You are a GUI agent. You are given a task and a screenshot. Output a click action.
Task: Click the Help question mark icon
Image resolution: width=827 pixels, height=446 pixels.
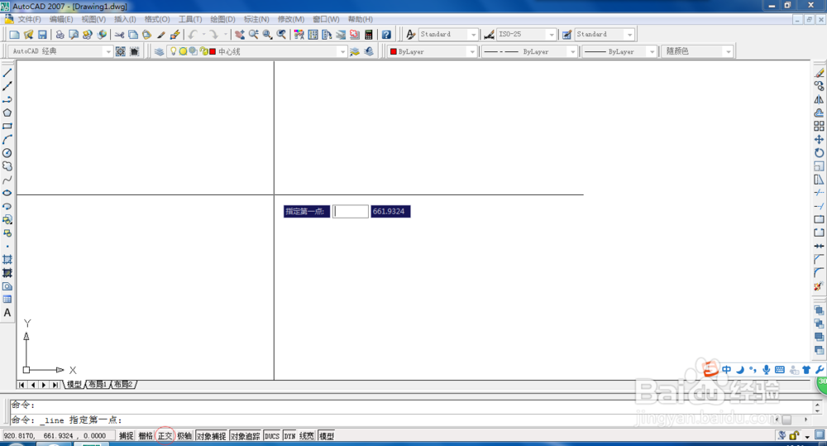pyautogui.click(x=386, y=34)
